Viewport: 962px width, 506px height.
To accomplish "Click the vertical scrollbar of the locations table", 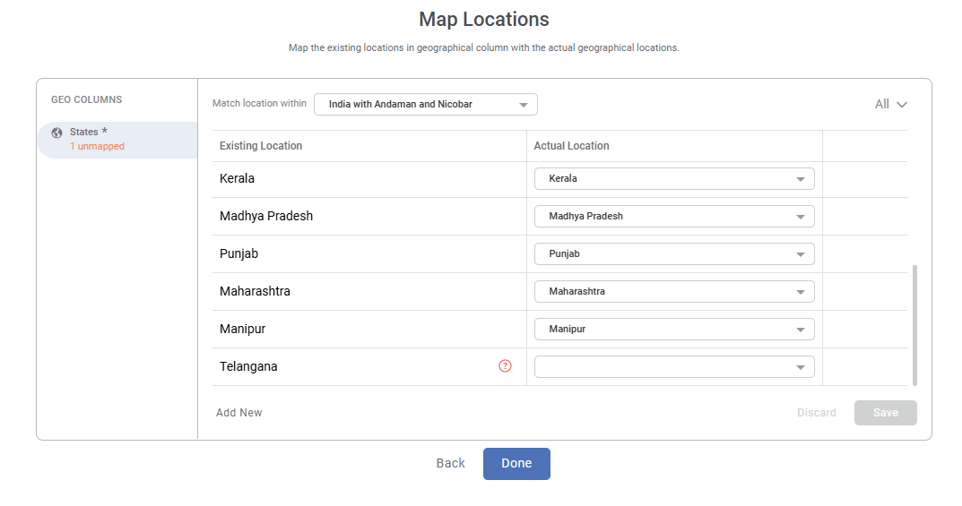I will [x=914, y=322].
